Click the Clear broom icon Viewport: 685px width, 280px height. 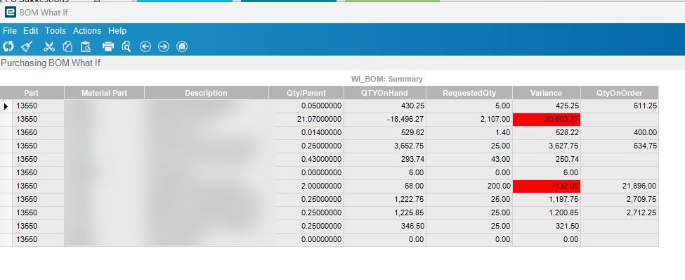click(x=27, y=46)
